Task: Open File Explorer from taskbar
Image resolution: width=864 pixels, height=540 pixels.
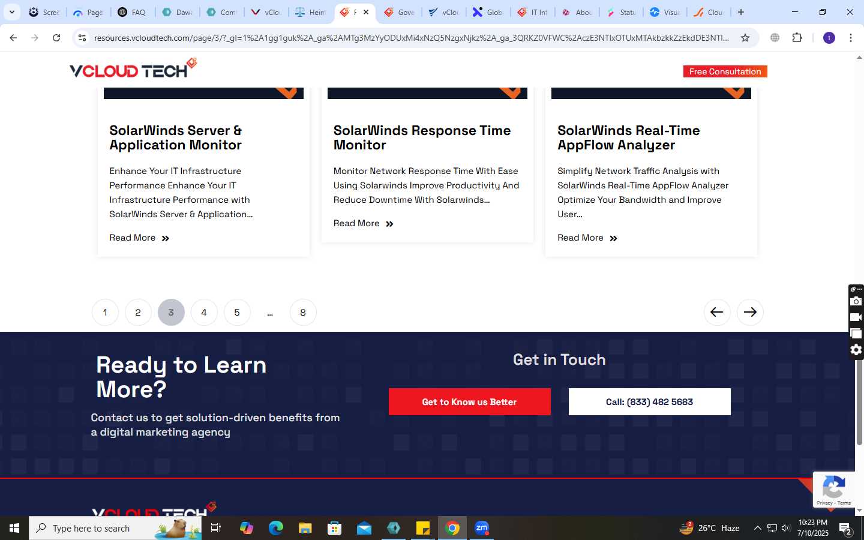Action: coord(305,528)
